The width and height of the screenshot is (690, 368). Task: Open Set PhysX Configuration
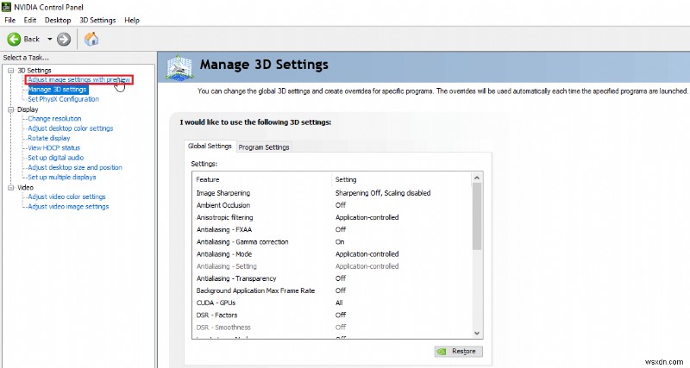63,99
